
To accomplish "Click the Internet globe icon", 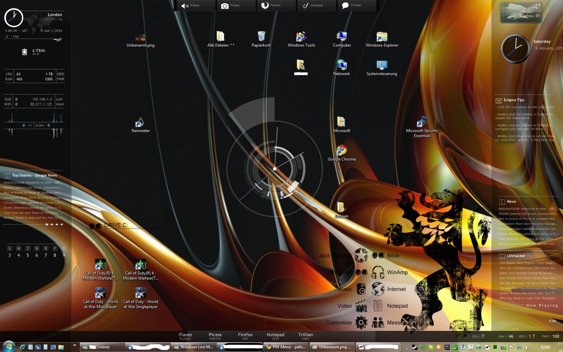I will point(378,289).
